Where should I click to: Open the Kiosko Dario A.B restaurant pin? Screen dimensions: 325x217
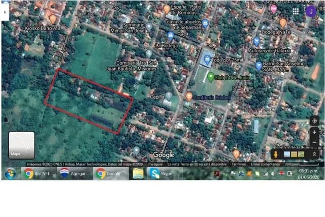[53, 19]
